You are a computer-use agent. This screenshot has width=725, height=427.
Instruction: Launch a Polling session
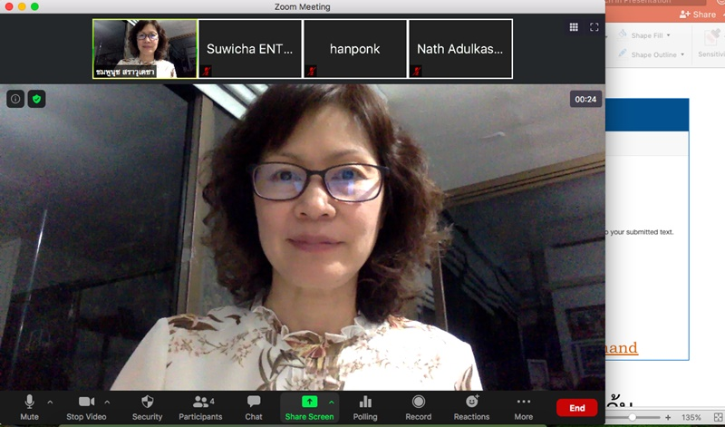click(x=365, y=407)
